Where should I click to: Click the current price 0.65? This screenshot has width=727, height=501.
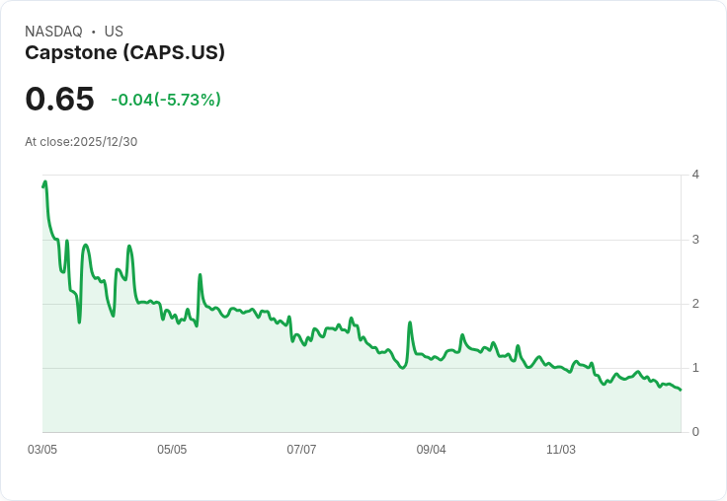click(59, 100)
